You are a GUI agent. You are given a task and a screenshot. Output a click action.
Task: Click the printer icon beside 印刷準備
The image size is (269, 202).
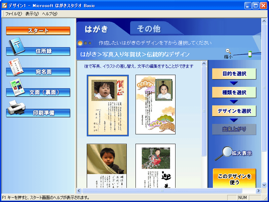(15, 108)
